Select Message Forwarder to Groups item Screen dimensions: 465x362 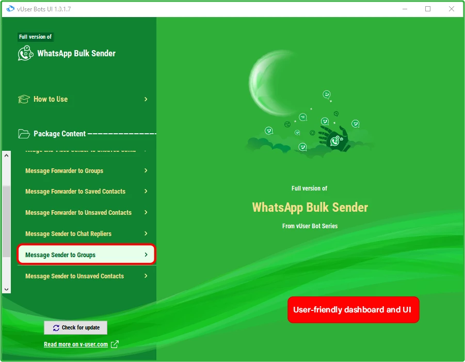tap(86, 170)
